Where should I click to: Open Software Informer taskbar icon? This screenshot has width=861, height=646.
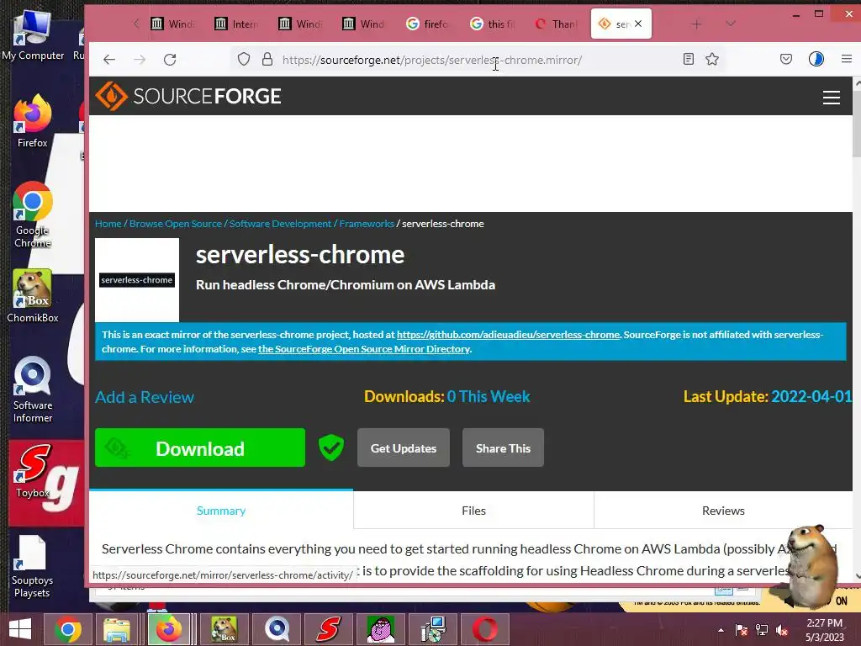point(277,629)
